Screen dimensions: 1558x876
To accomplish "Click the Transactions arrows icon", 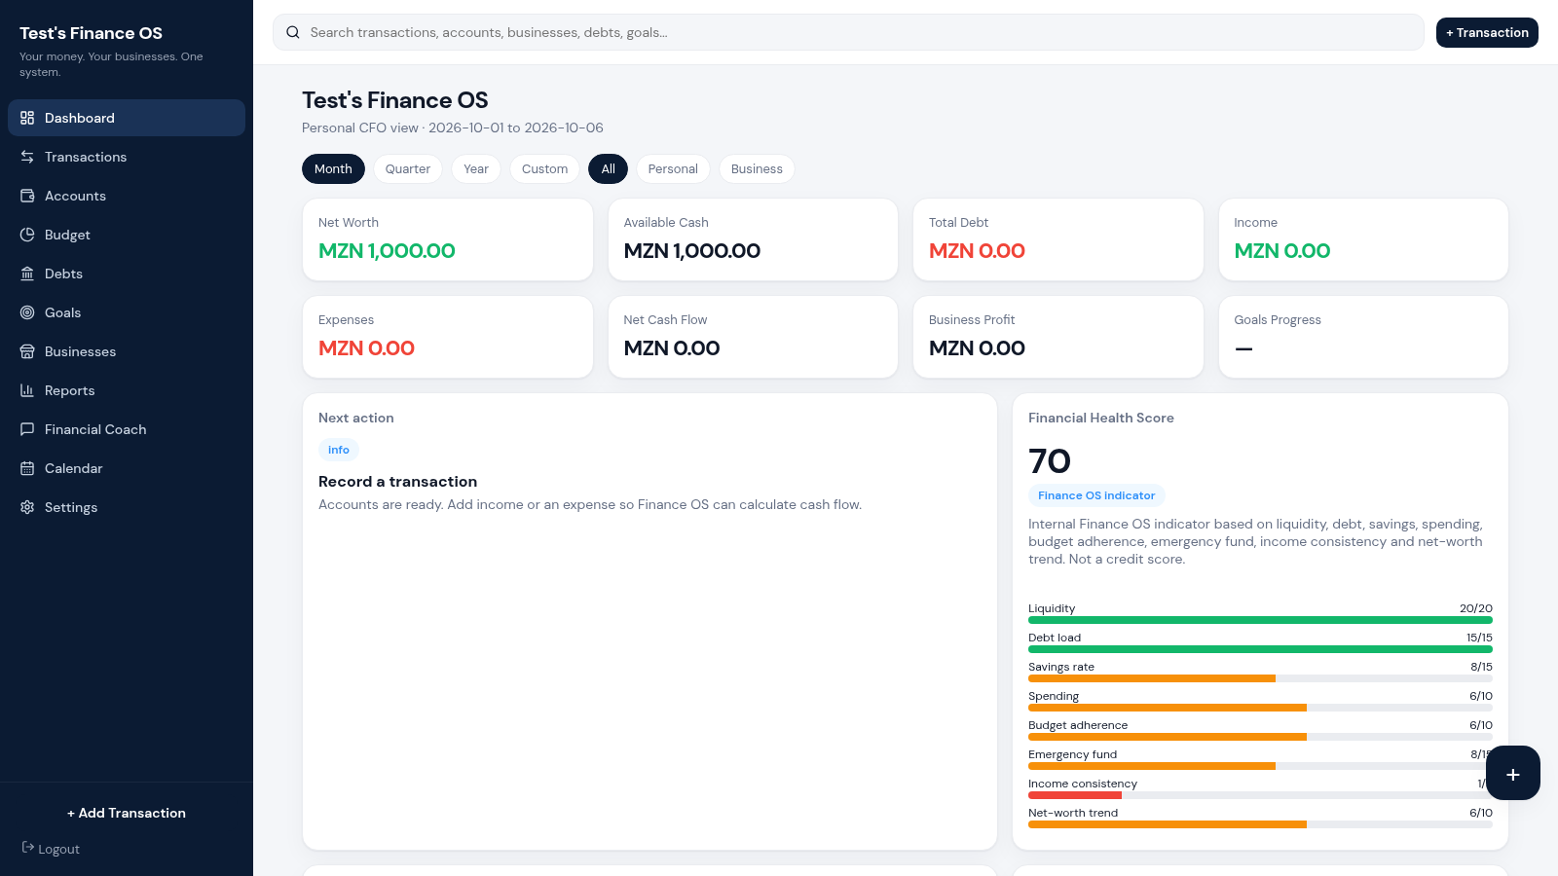I will 27,157.
